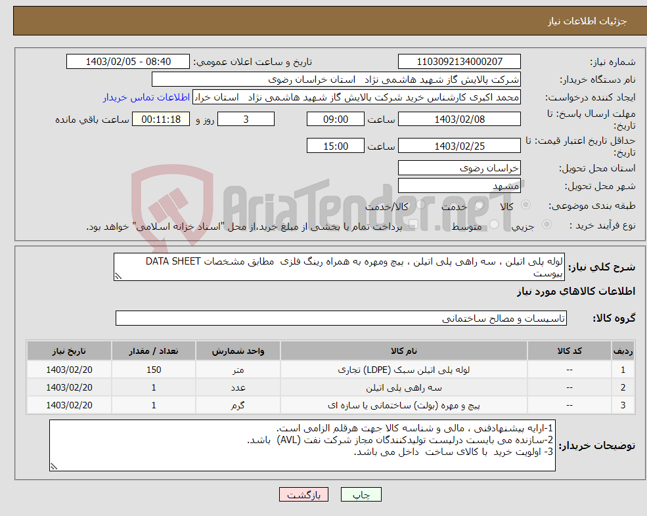Click need date 1403/02/20 in row 1

click(x=70, y=370)
